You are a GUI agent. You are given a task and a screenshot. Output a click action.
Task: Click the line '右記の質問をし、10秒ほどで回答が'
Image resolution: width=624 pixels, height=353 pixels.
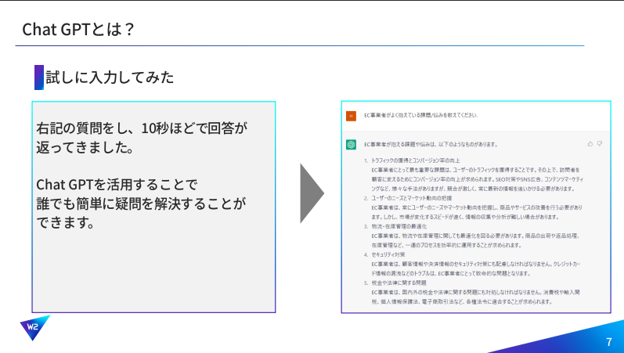point(142,128)
